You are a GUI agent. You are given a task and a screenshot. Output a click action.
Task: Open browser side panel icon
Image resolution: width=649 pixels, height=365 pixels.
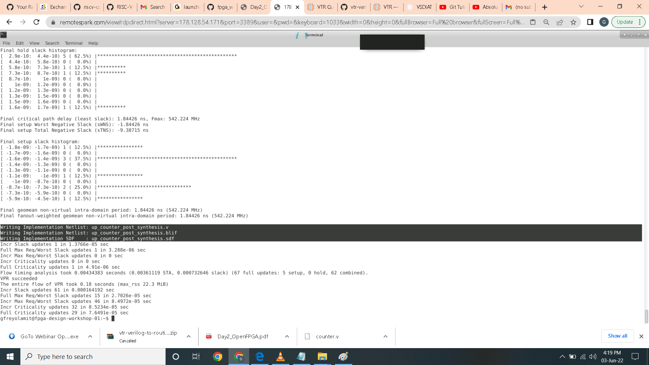tap(590, 22)
